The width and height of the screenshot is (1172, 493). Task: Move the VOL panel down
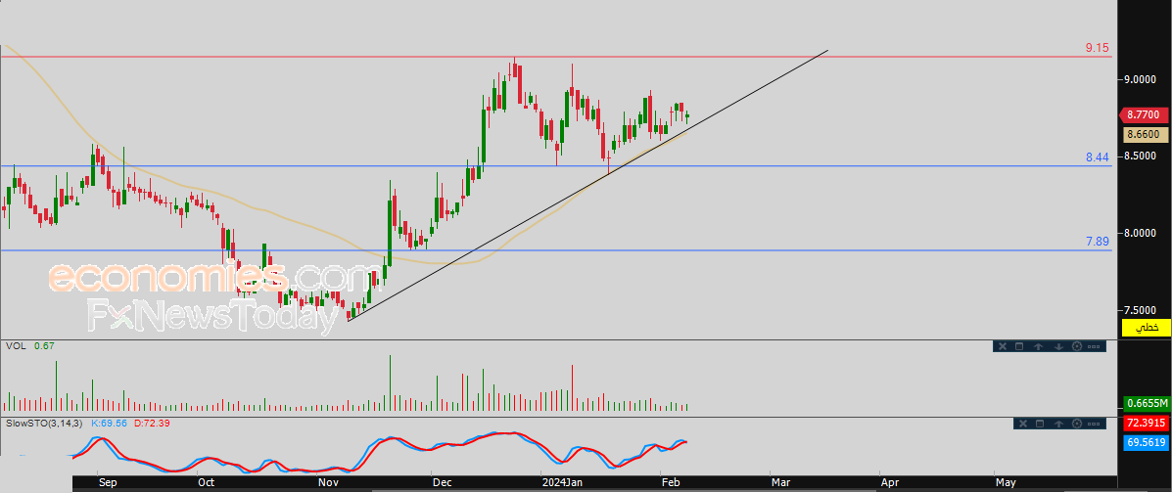click(1058, 346)
